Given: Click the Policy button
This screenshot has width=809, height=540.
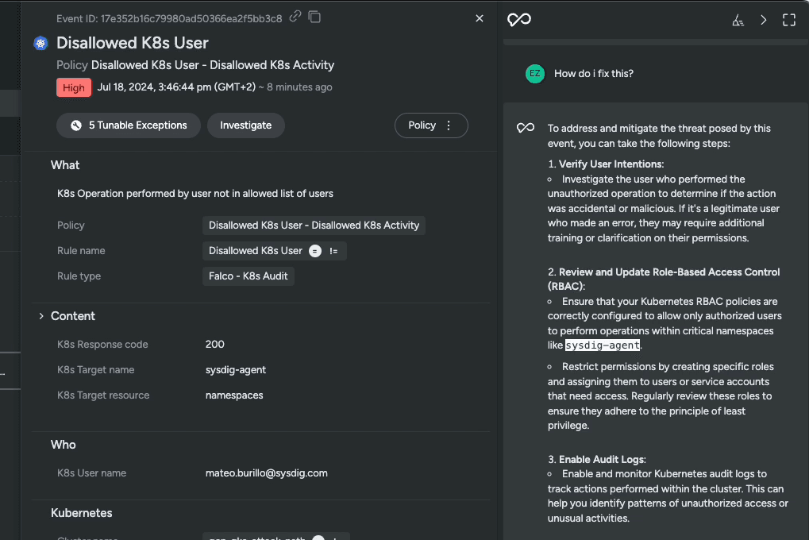Looking at the screenshot, I should coord(422,125).
